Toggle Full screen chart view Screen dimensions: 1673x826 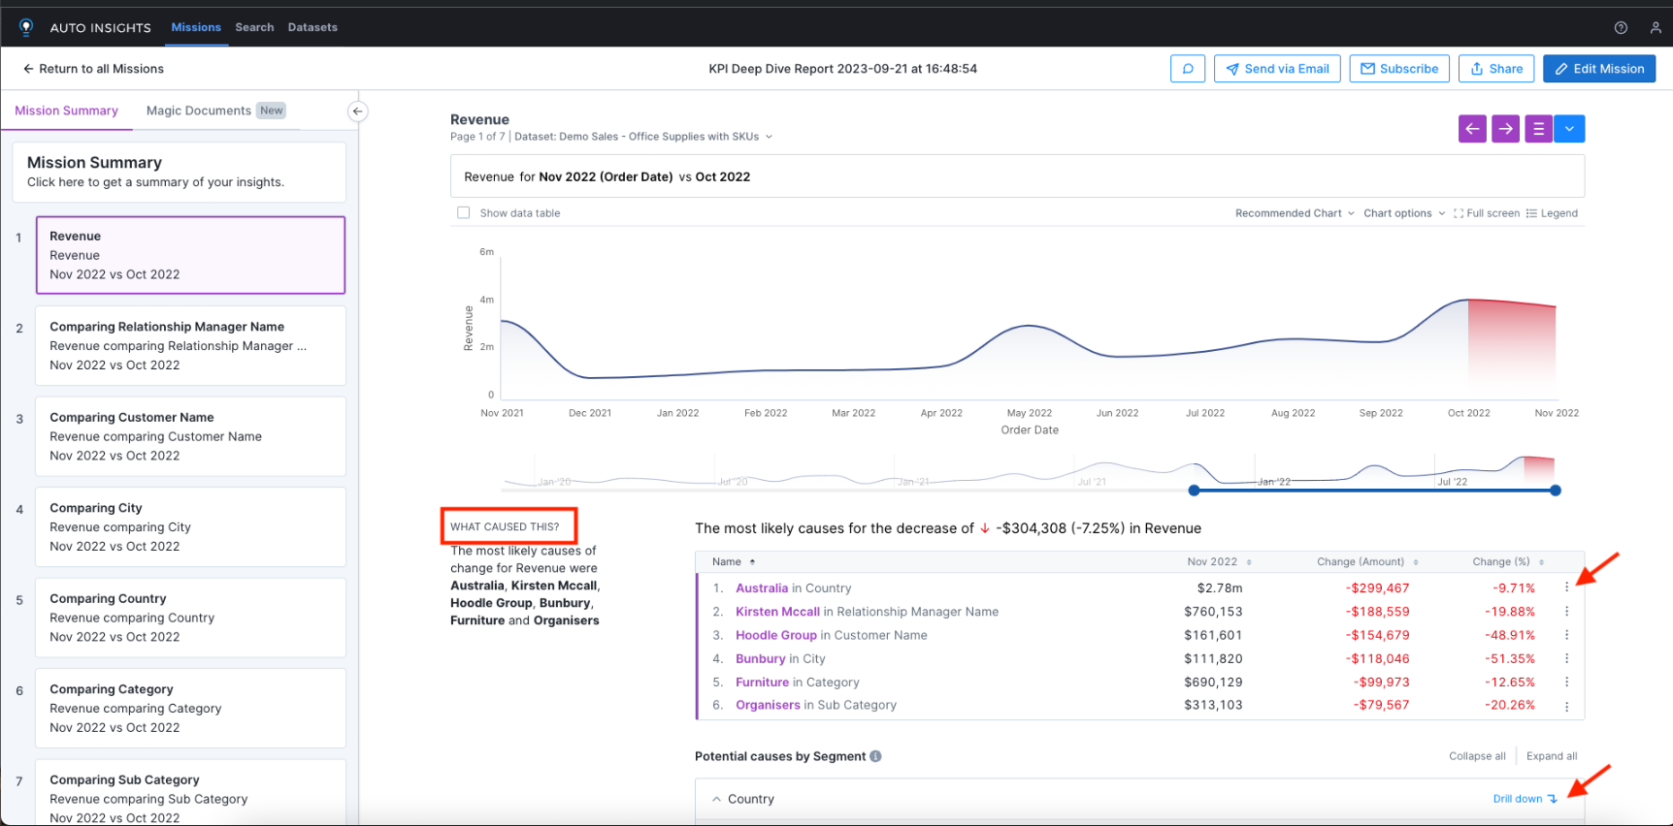click(1486, 213)
